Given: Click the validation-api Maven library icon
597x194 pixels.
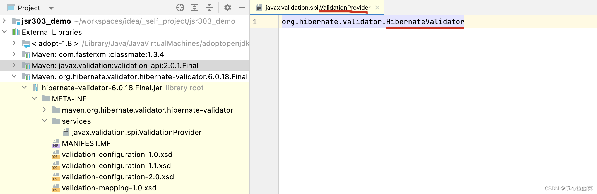Looking at the screenshot, I should click(x=26, y=65).
